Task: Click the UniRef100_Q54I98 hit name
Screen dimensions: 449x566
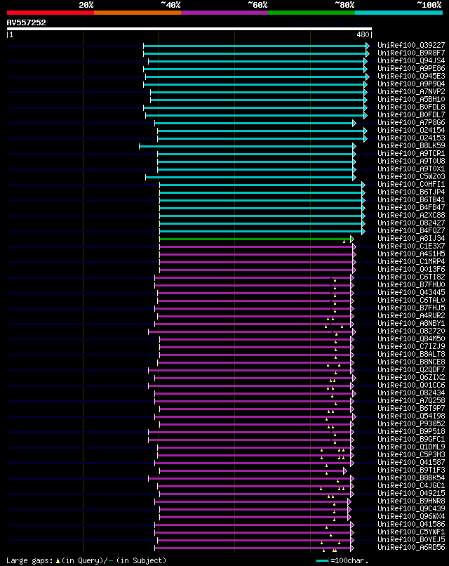Action: (411, 416)
